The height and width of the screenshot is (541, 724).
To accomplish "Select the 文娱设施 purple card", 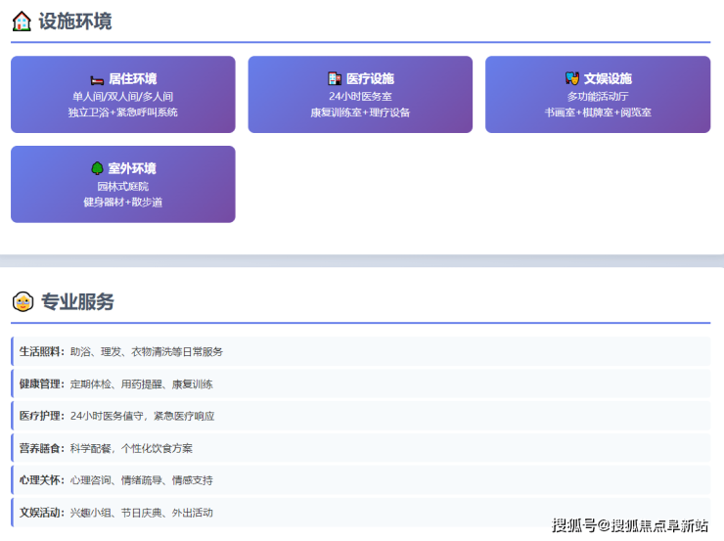I will (598, 95).
